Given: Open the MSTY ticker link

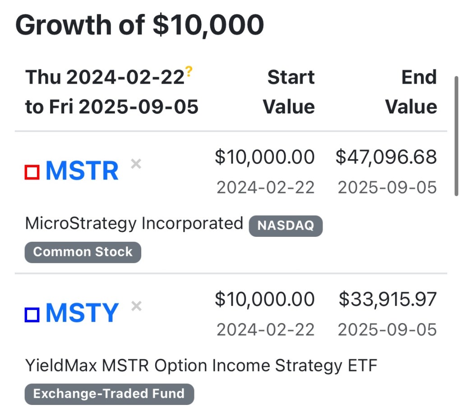Looking at the screenshot, I should [x=82, y=313].
